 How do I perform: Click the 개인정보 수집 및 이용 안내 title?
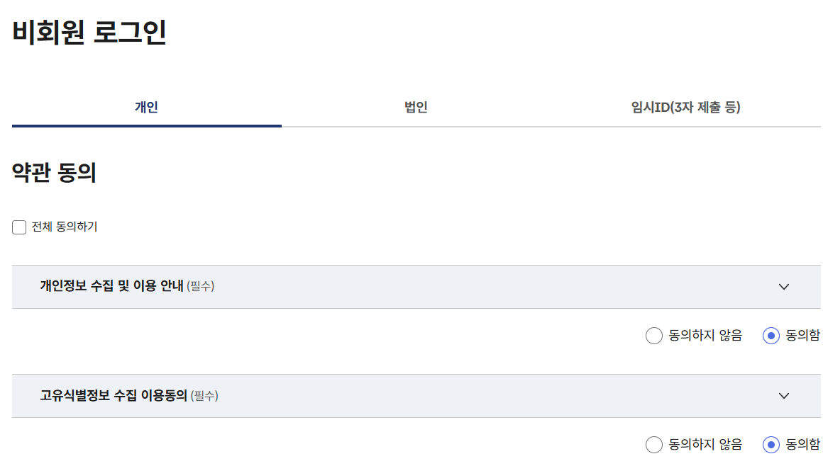(x=112, y=285)
